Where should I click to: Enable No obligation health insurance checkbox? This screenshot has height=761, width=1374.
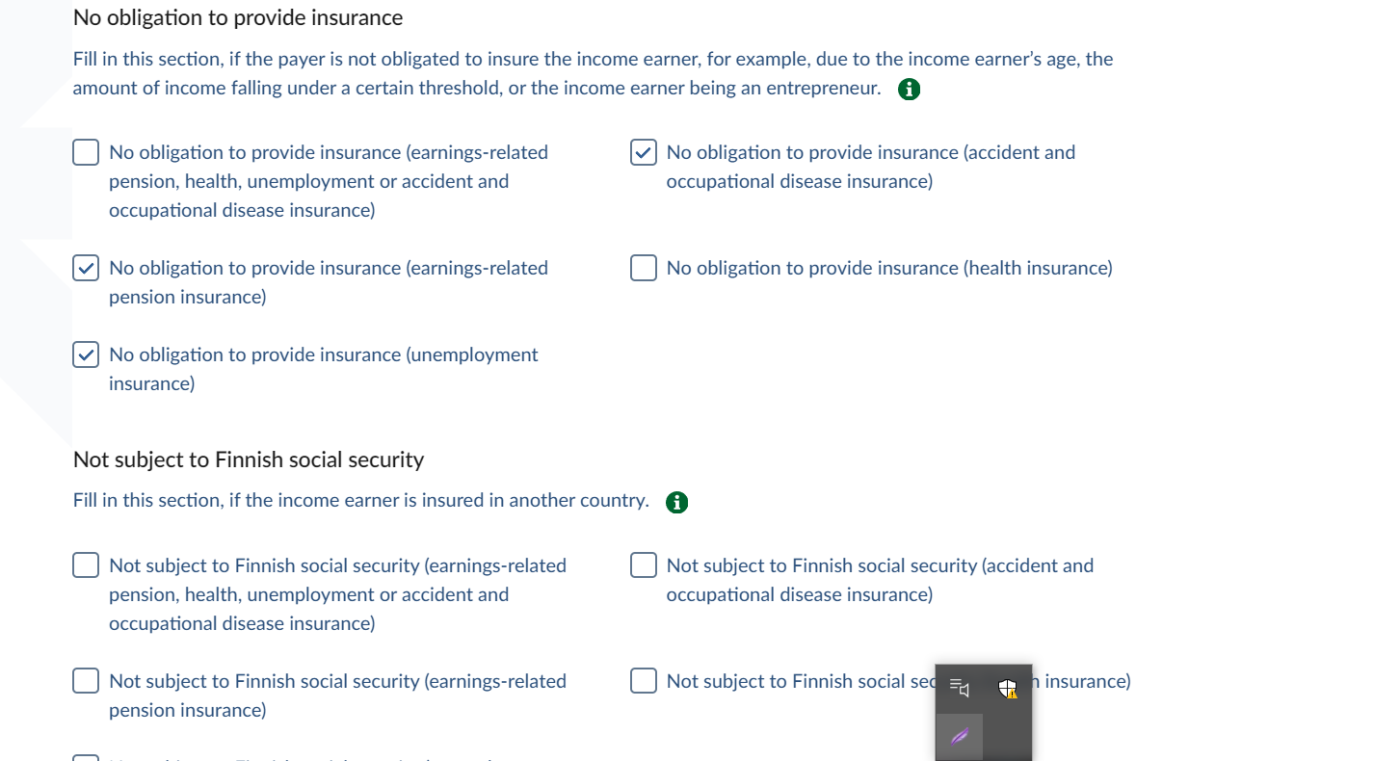tap(644, 268)
